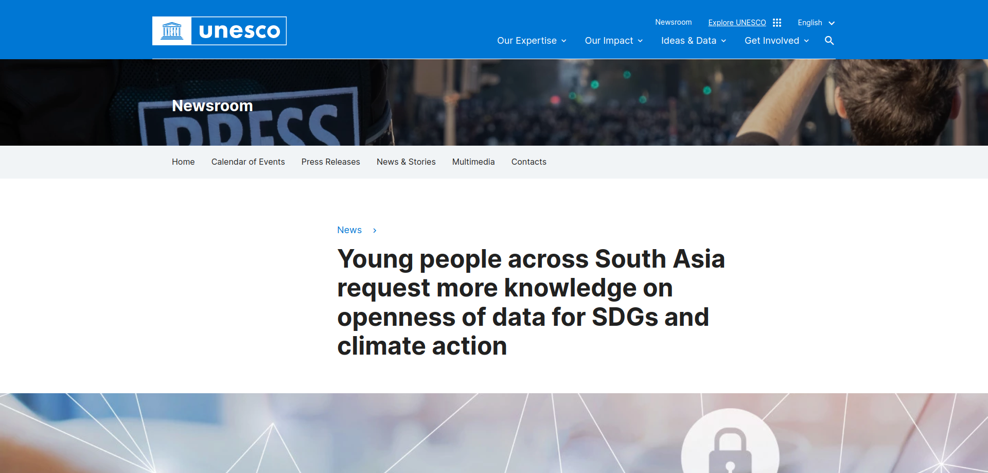Screen dimensions: 988x473
Task: Expand the Get Involved menu
Action: (x=777, y=41)
